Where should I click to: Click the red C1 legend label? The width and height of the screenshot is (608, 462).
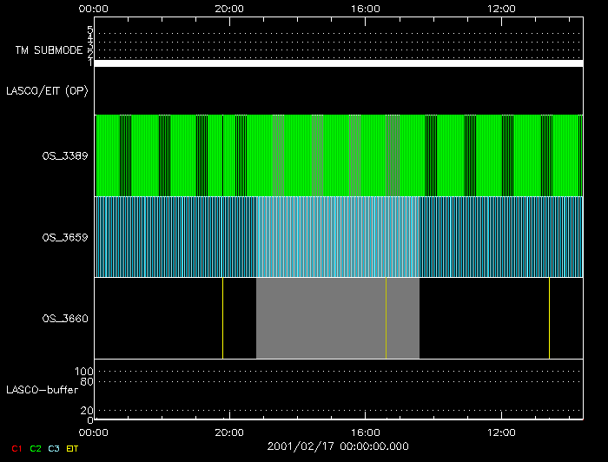pos(16,448)
